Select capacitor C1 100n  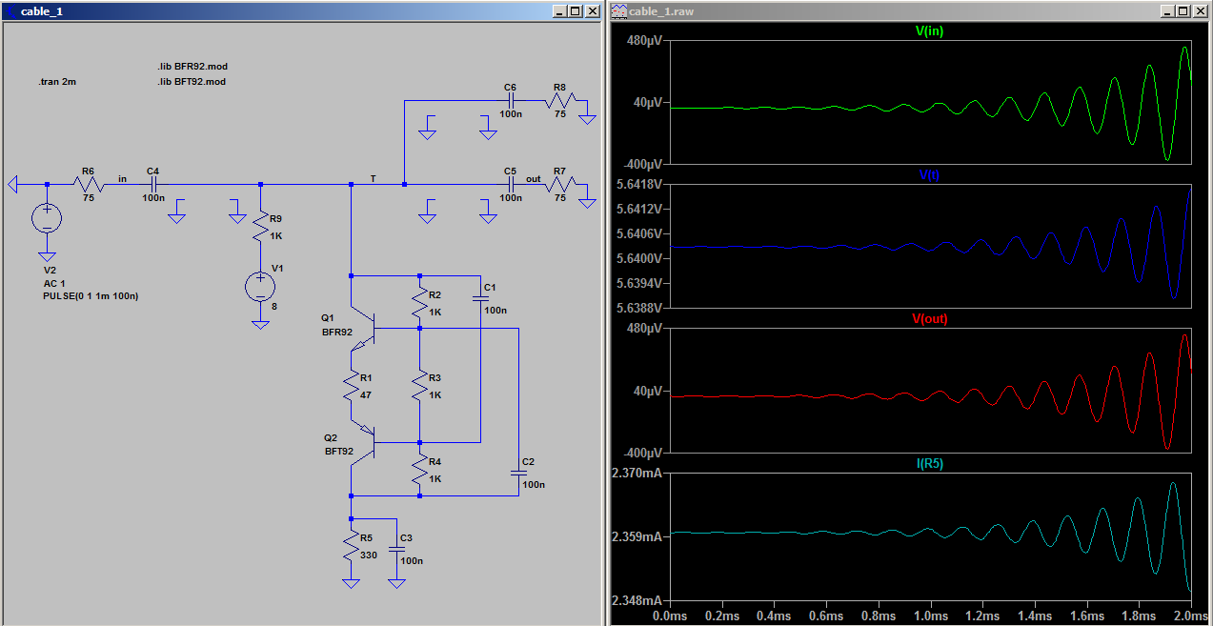[x=480, y=299]
